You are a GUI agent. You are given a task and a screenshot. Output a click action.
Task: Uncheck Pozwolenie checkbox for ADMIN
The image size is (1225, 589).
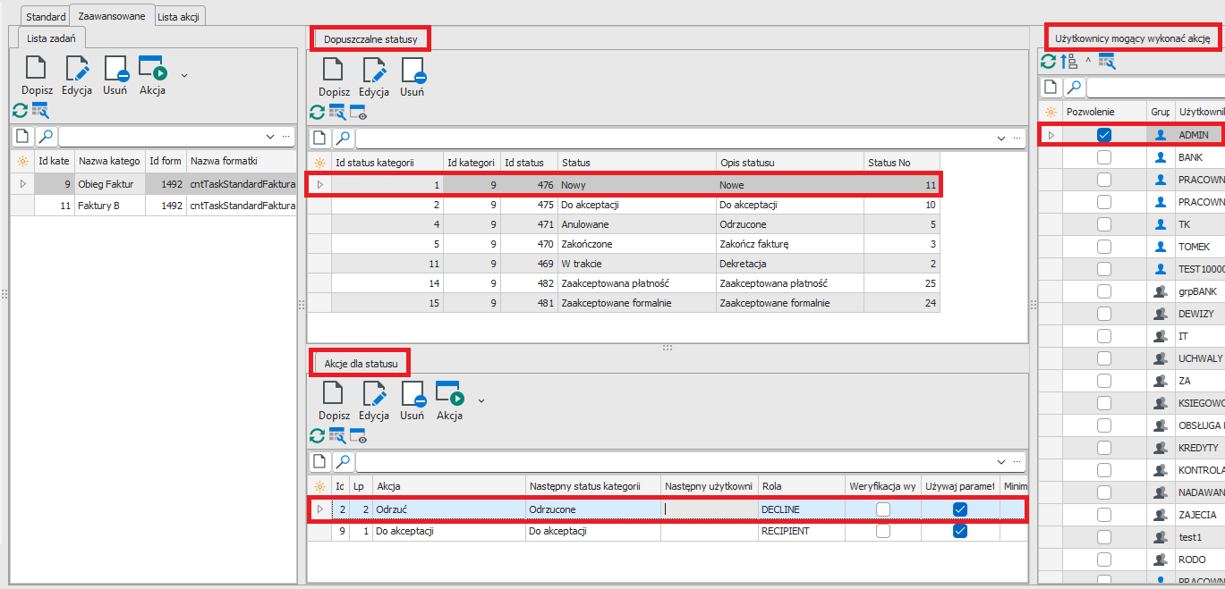click(1104, 135)
